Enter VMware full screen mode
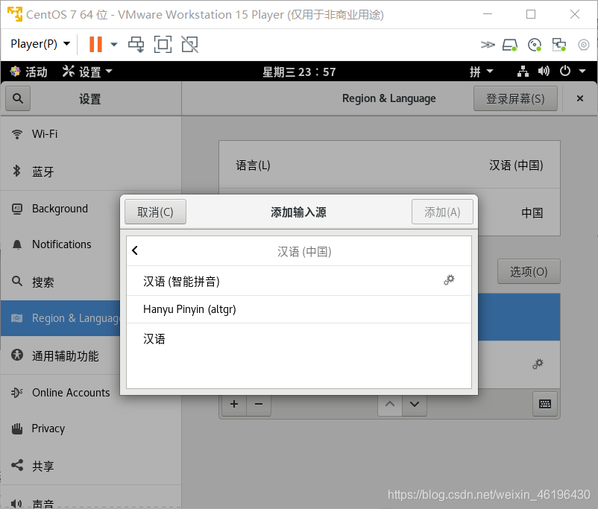The width and height of the screenshot is (598, 509). (x=163, y=44)
